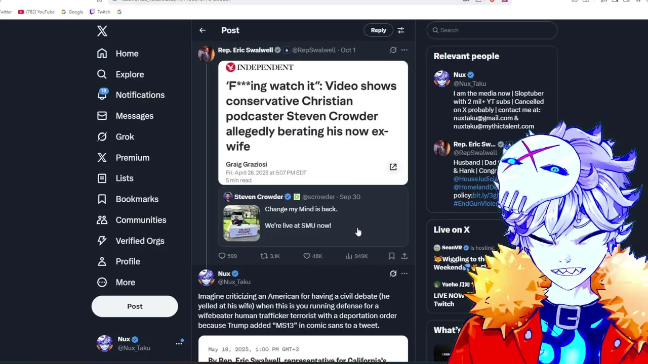Click the @HouseJudiciary mention link
648x364 pixels.
point(476,179)
